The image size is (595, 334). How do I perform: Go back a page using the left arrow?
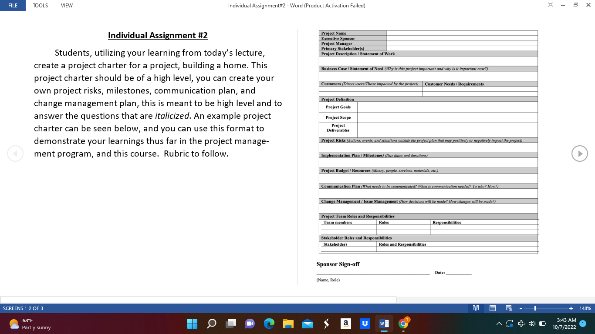click(x=15, y=154)
